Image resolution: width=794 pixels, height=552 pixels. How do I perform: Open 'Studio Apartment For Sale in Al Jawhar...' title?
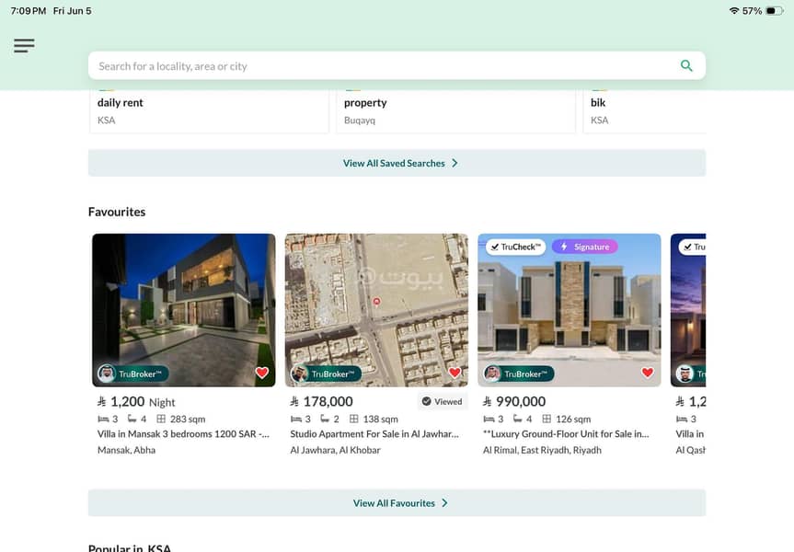(374, 434)
